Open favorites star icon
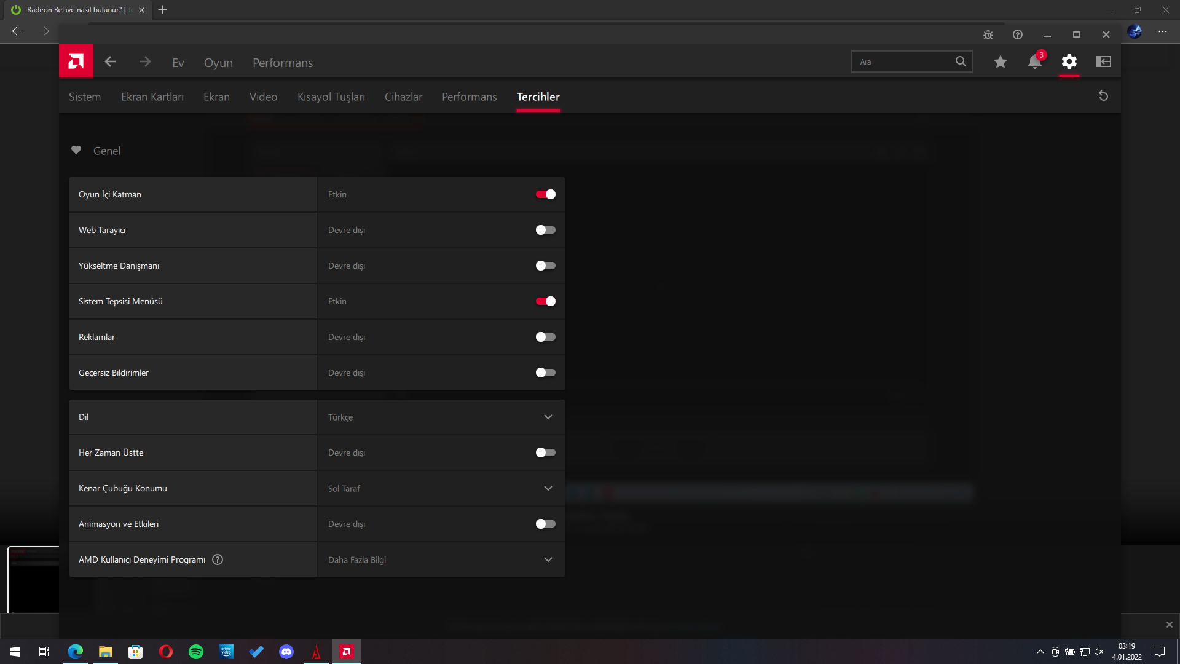Viewport: 1180px width, 664px height. 1001,61
